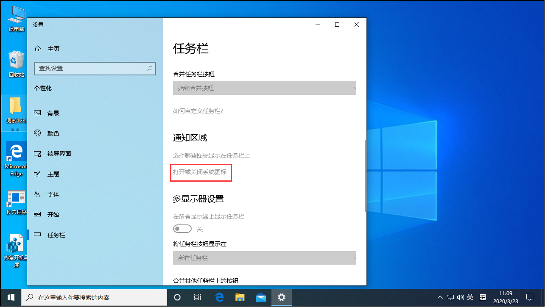545x307 pixels.
Task: Launch Microsoft Edge from the taskbar
Action: (x=219, y=297)
